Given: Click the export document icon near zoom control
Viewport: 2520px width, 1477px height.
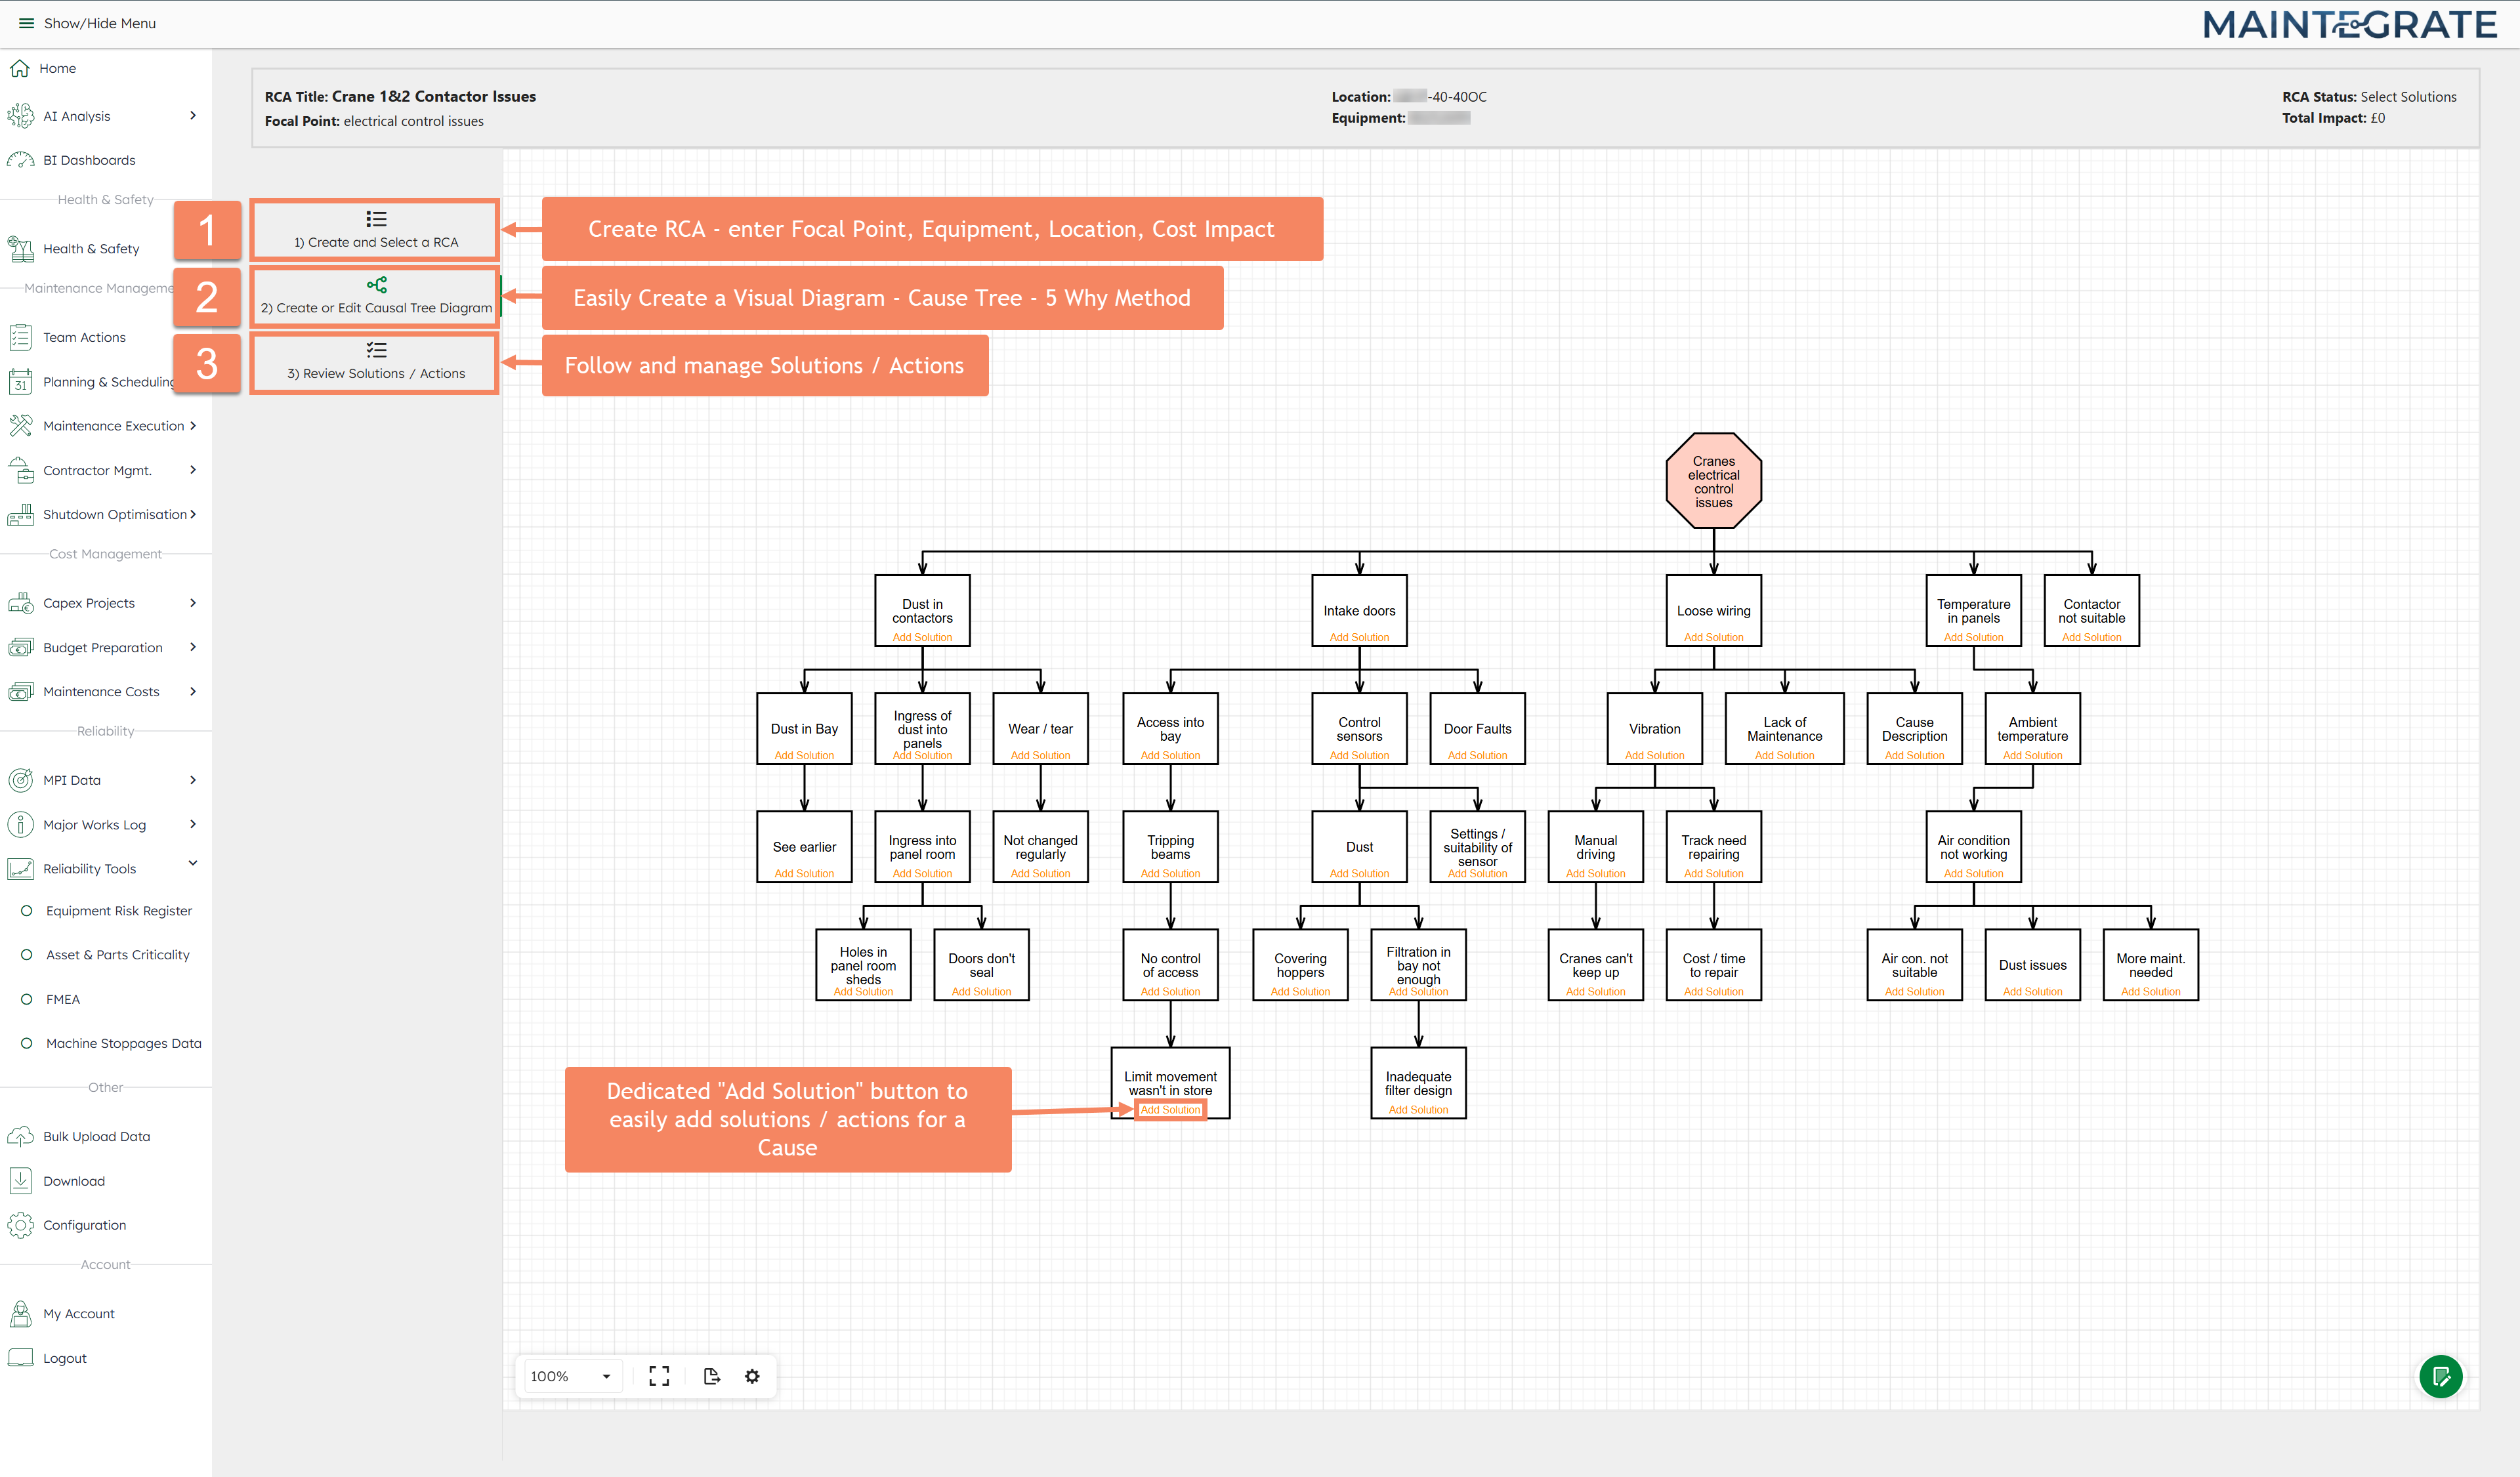Looking at the screenshot, I should pyautogui.click(x=711, y=1376).
